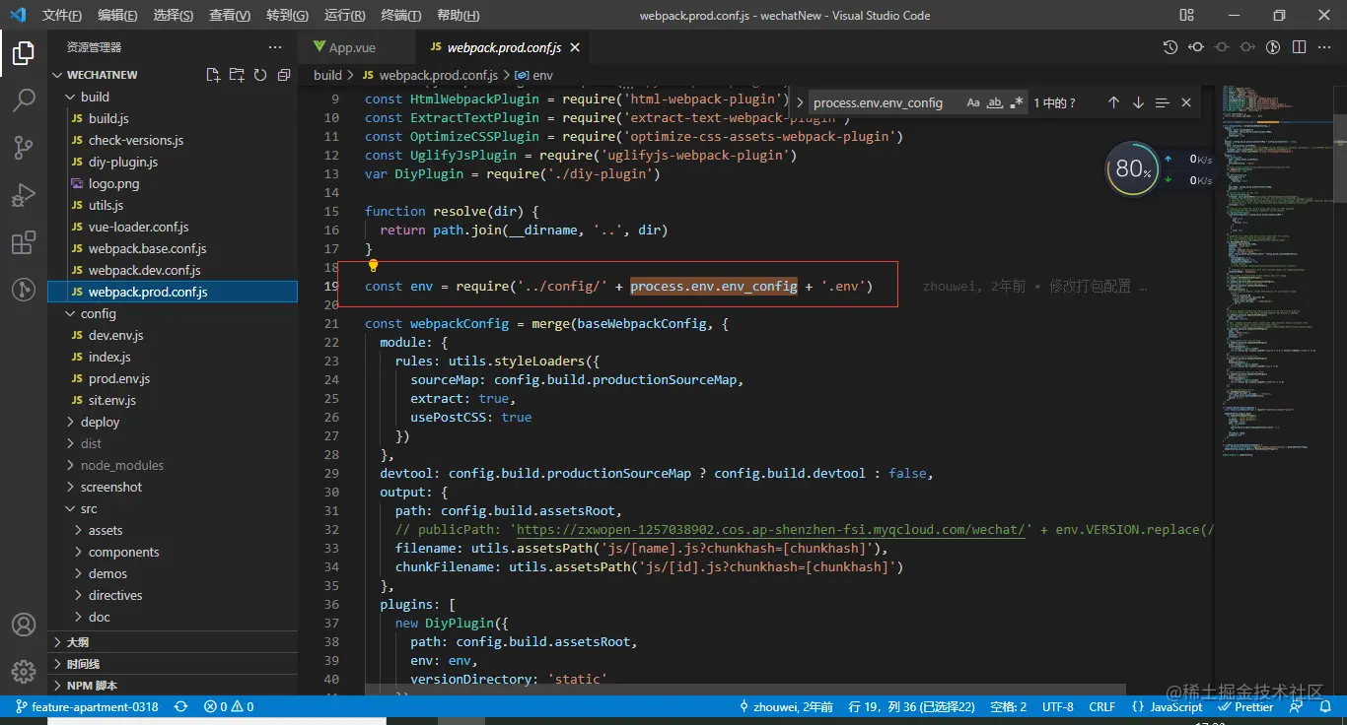Open the prod.env.js file
The height and width of the screenshot is (725, 1347).
click(119, 378)
